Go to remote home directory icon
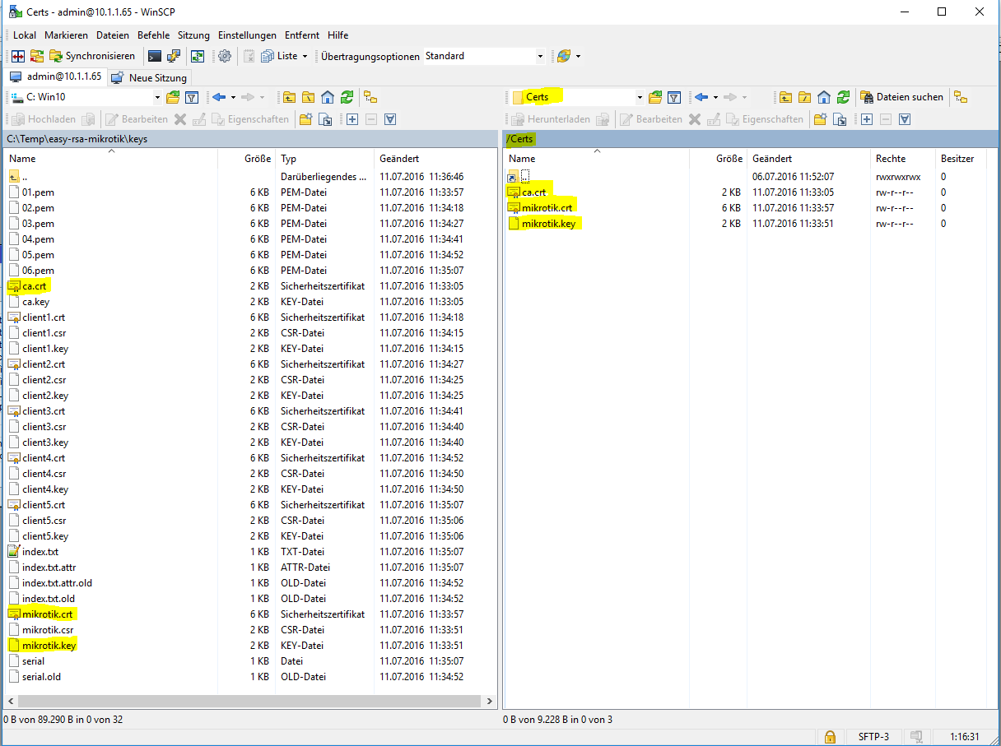Viewport: 1001px width, 746px height. tap(824, 97)
